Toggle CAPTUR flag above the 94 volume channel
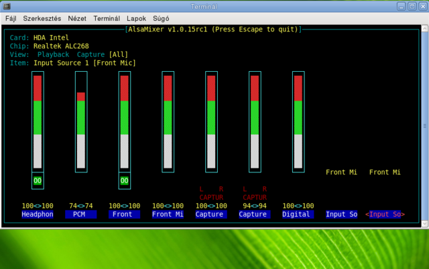Screen dimensions: 429x269 [x=254, y=197]
